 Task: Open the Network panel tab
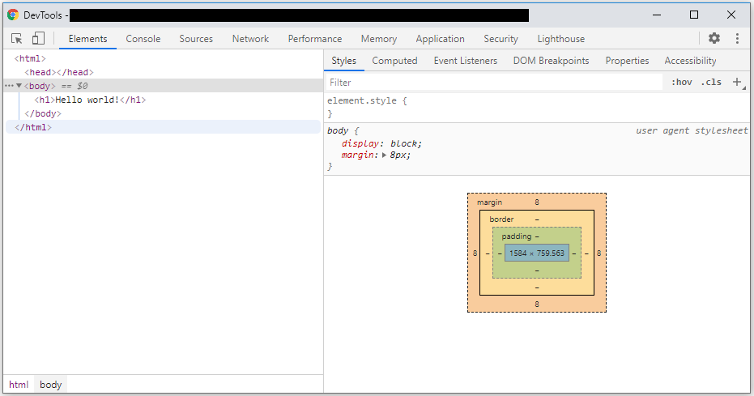250,39
